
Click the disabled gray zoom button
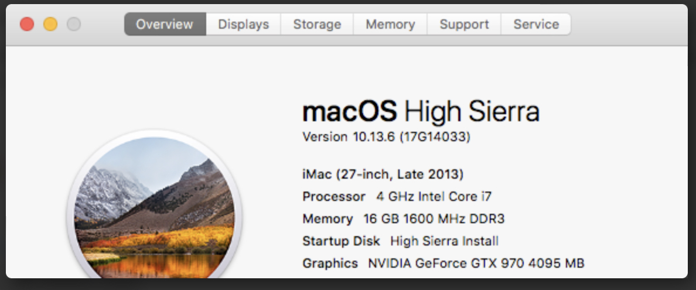(74, 24)
